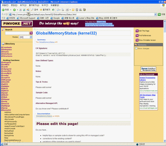
Task: Click the Image Processing Library ad link
Action: click(x=147, y=78)
